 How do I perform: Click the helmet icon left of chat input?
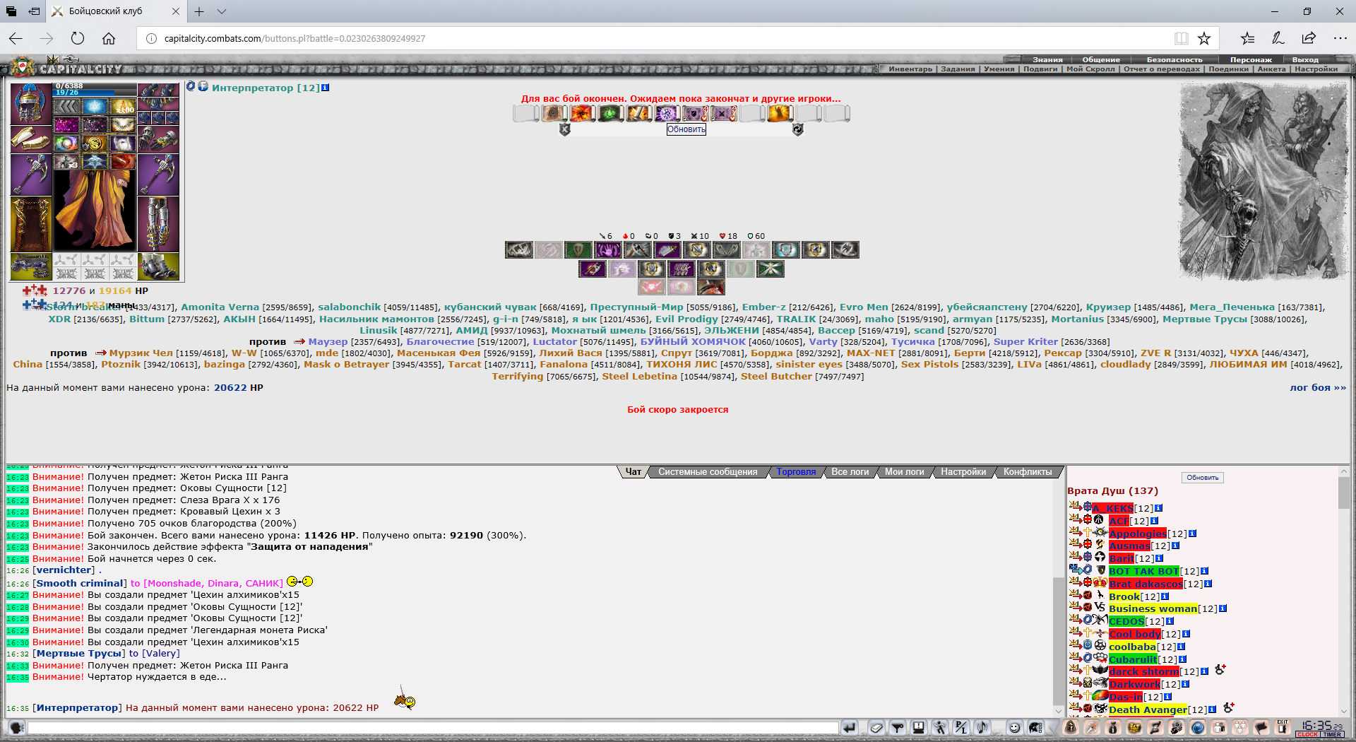(x=17, y=728)
